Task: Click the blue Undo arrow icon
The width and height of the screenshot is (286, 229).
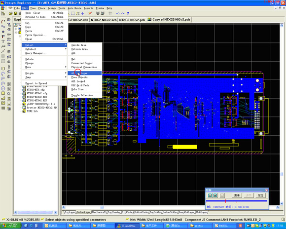Action: [x=118, y=13]
